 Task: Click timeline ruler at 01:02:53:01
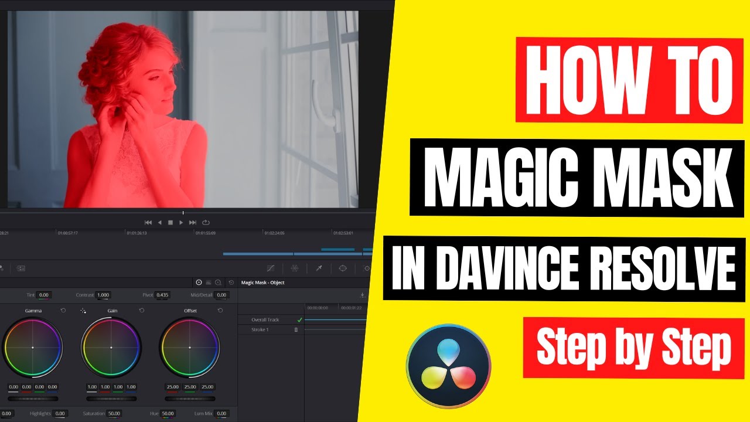click(344, 233)
